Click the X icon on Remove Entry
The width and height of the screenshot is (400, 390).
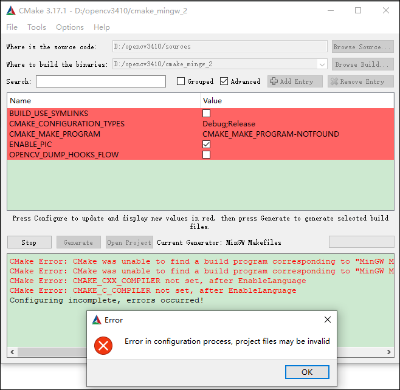pyautogui.click(x=334, y=81)
